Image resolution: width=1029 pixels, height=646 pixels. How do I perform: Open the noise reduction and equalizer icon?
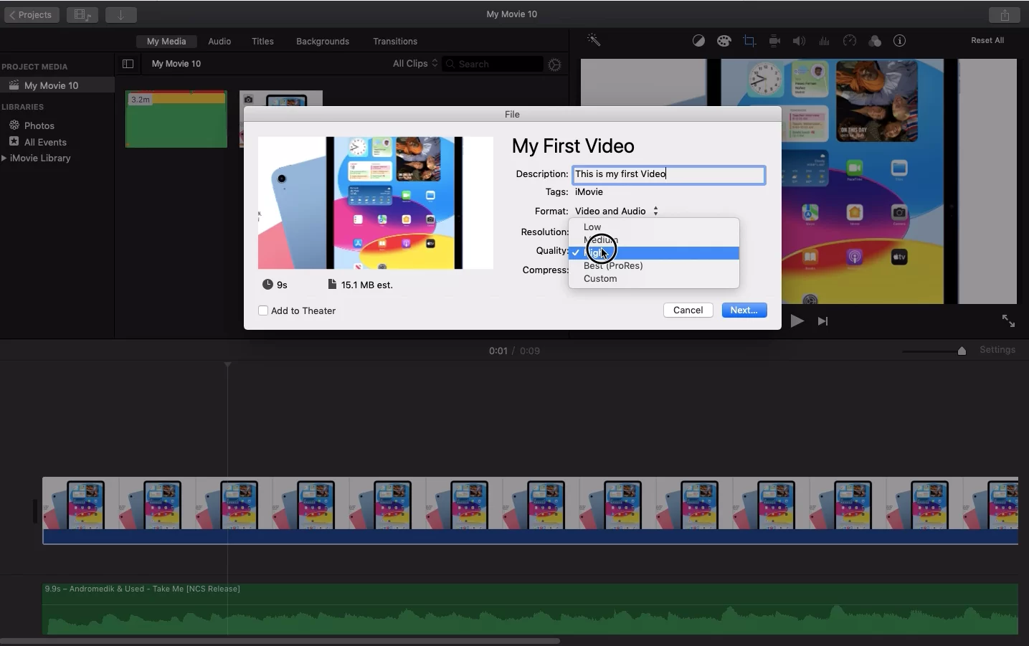(x=825, y=41)
